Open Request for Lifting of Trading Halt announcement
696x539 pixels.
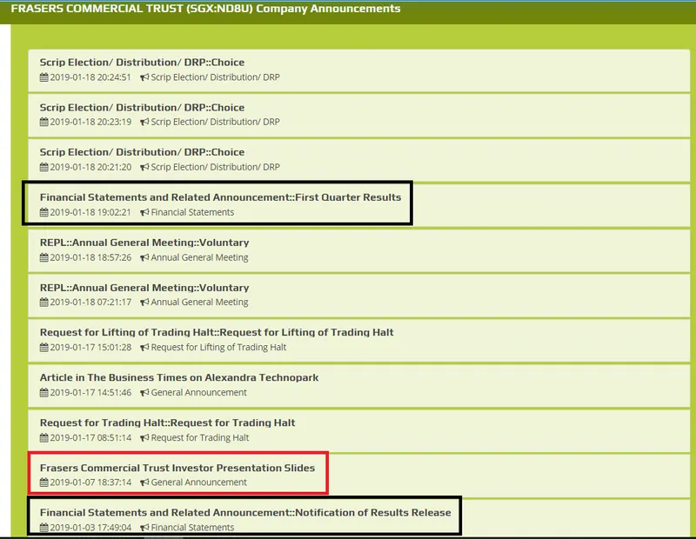217,332
